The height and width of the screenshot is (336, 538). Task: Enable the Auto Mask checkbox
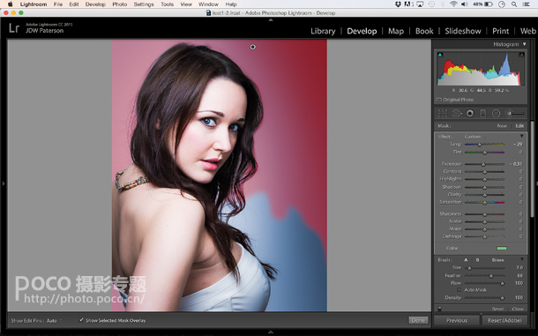point(460,290)
